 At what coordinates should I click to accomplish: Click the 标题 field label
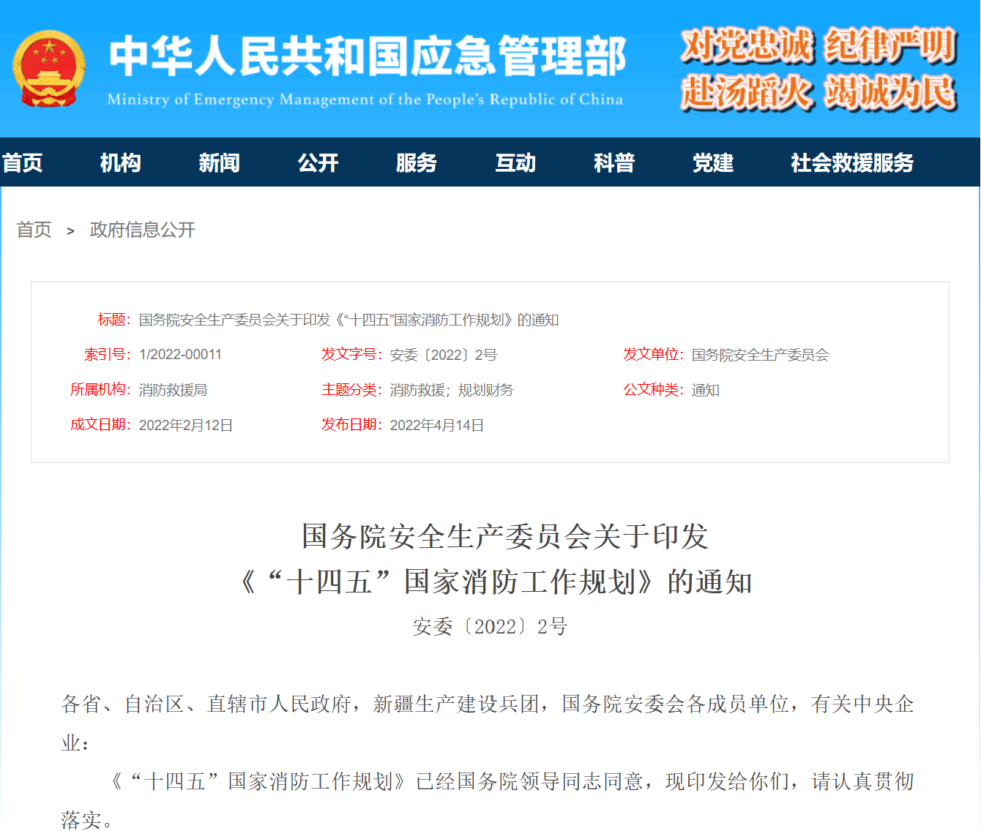(x=114, y=320)
